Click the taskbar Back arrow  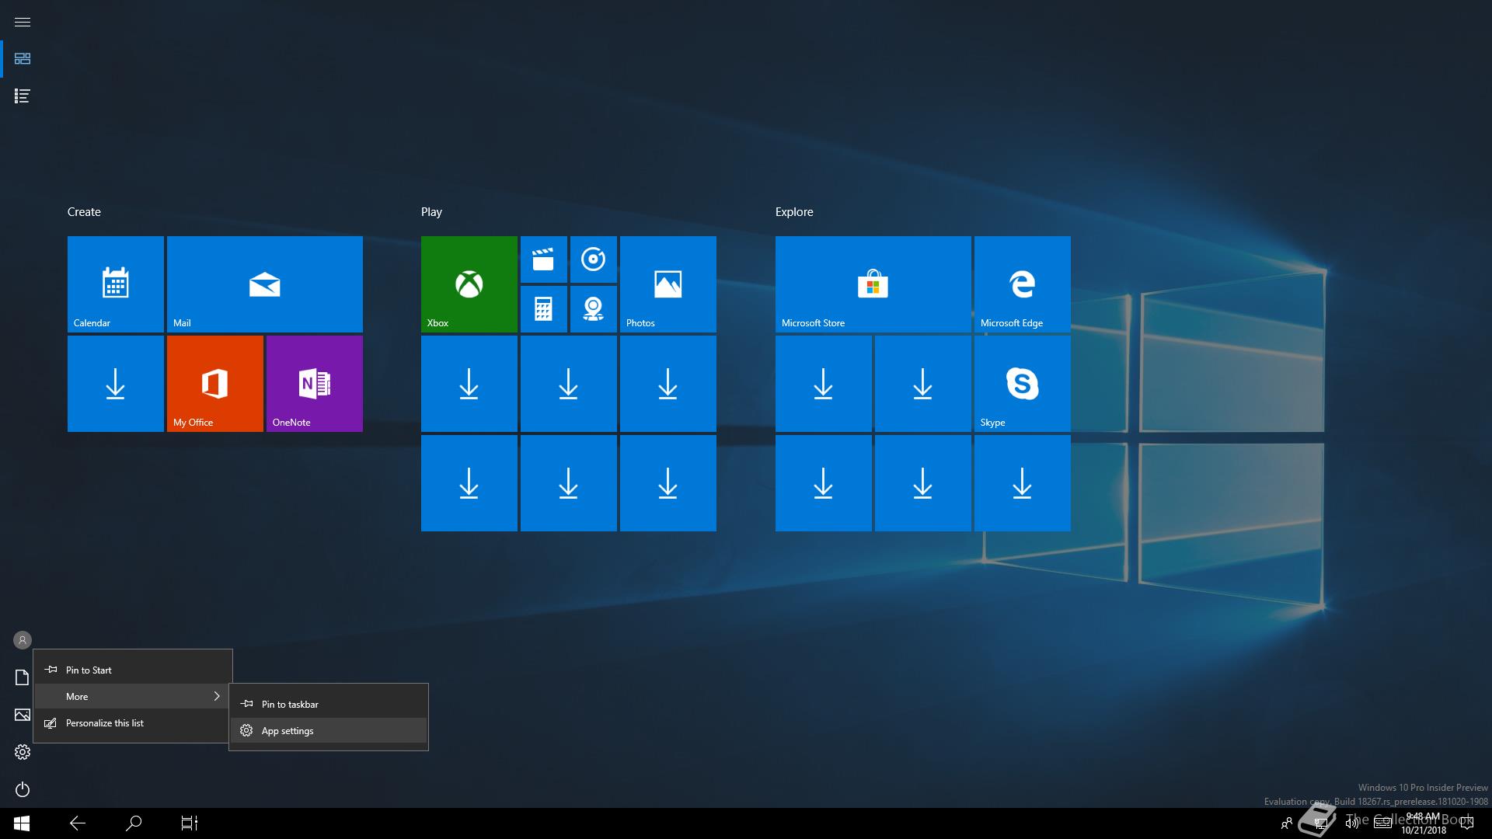(x=78, y=823)
